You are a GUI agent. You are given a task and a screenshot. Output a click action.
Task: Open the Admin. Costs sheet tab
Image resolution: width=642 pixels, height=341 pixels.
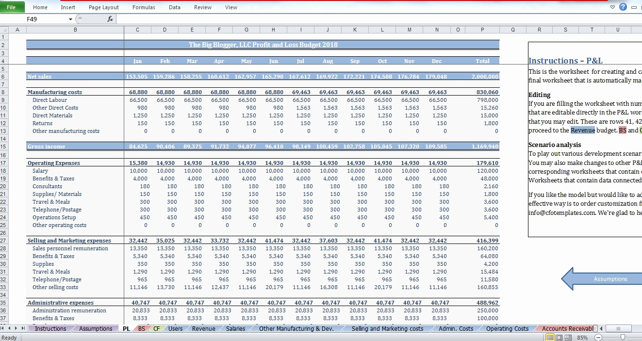(456, 329)
